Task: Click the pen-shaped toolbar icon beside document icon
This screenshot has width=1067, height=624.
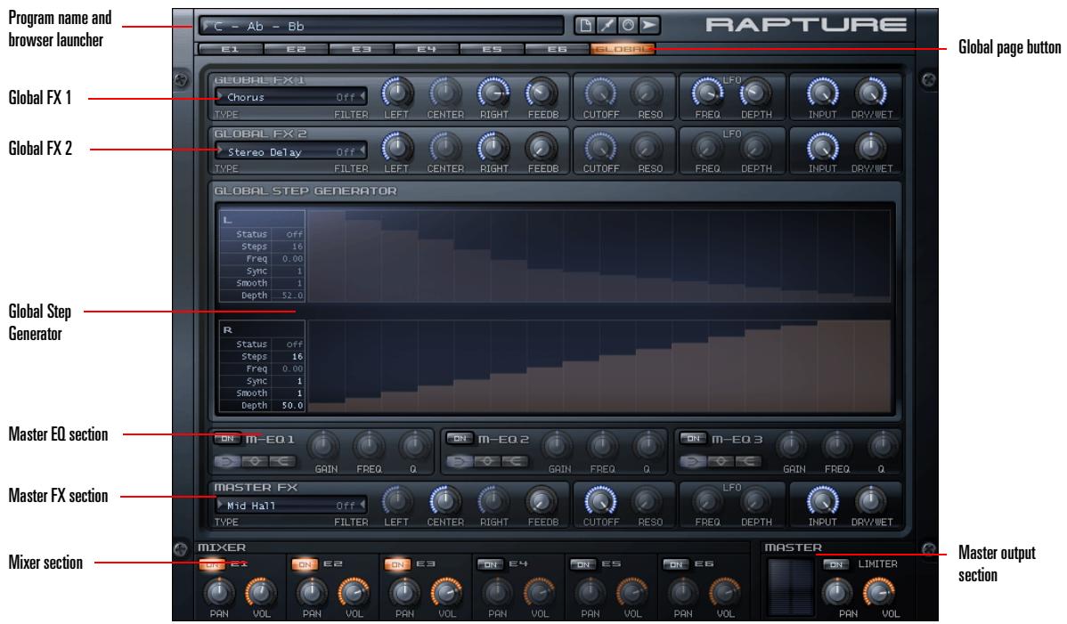Action: coord(606,26)
